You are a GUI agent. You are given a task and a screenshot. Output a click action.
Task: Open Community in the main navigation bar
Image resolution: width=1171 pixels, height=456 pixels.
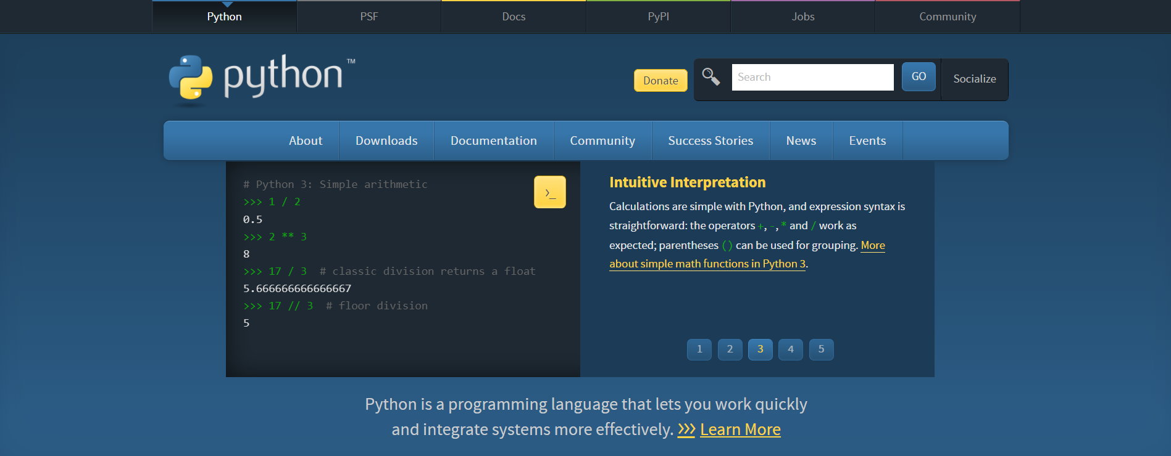point(602,140)
